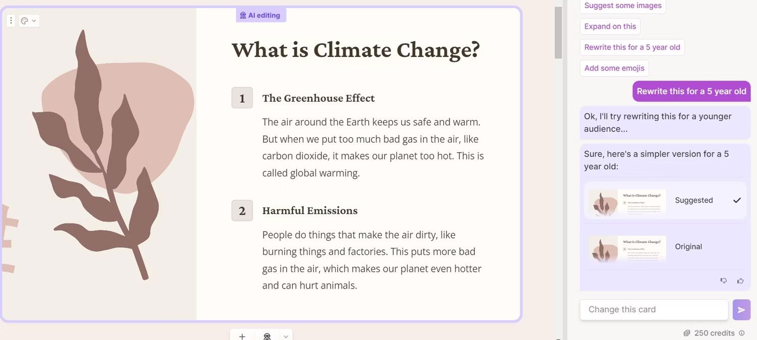Select the Original version option
The image size is (757, 340).
coord(665,246)
